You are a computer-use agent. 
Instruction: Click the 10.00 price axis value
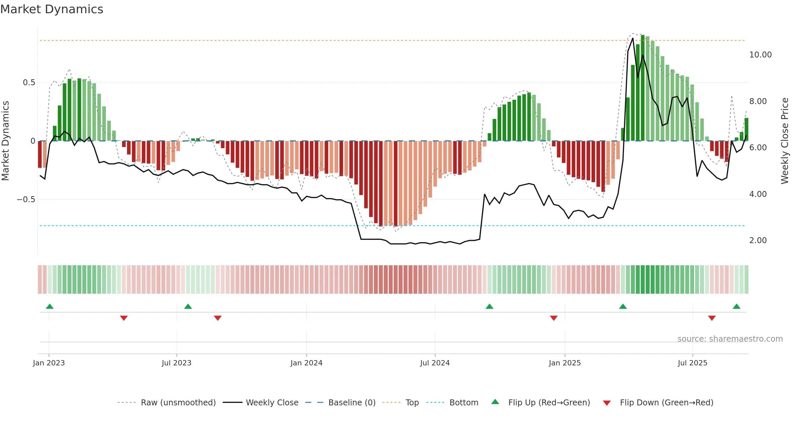[760, 55]
